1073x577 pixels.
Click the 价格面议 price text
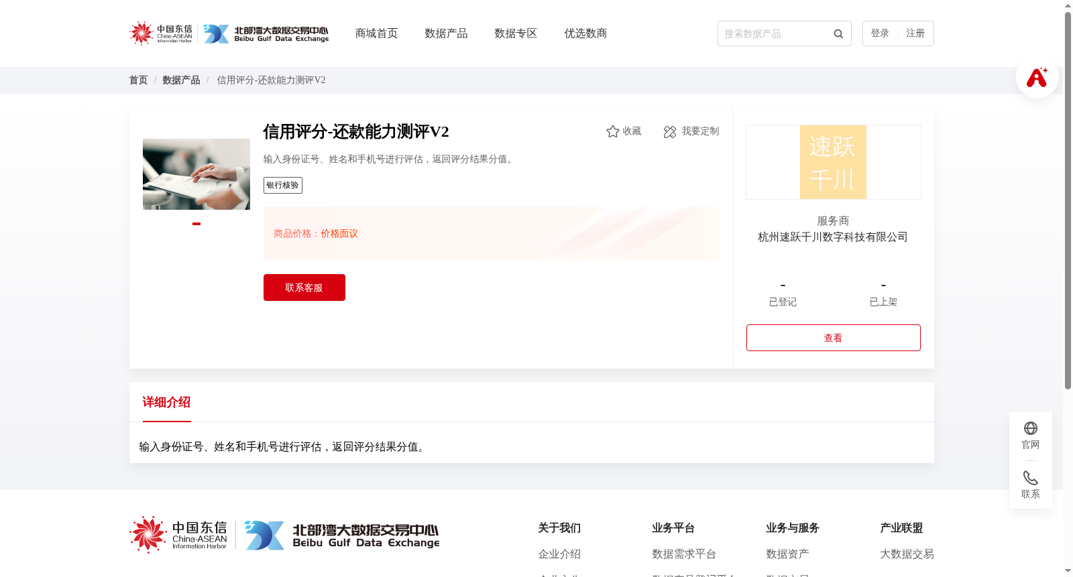[339, 234]
